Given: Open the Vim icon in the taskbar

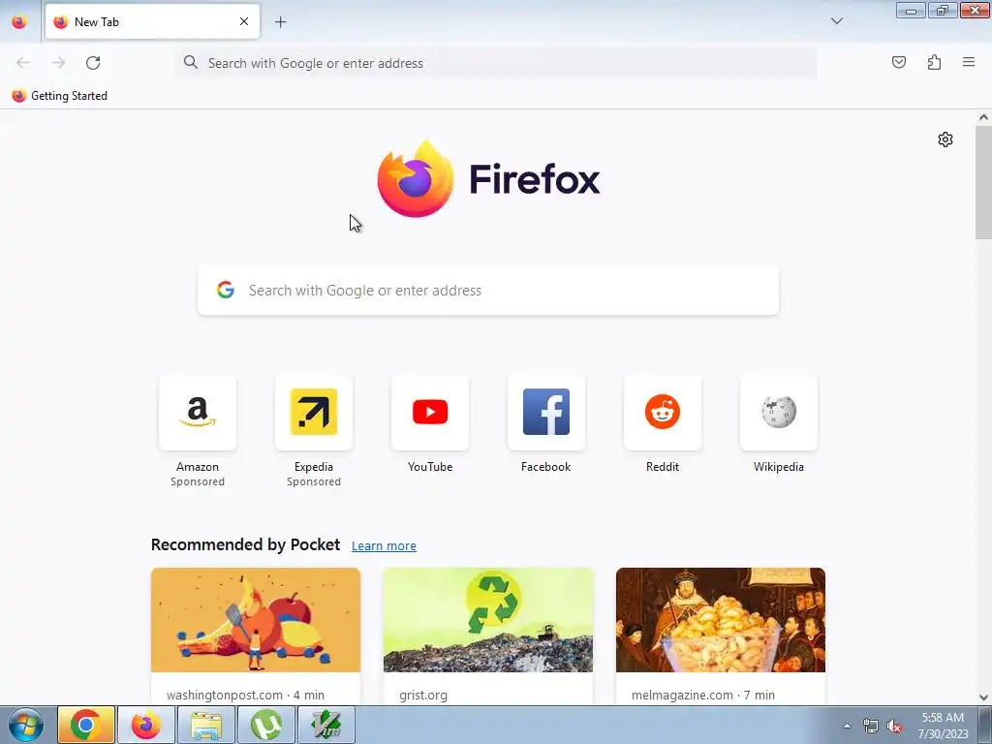Looking at the screenshot, I should click(325, 725).
